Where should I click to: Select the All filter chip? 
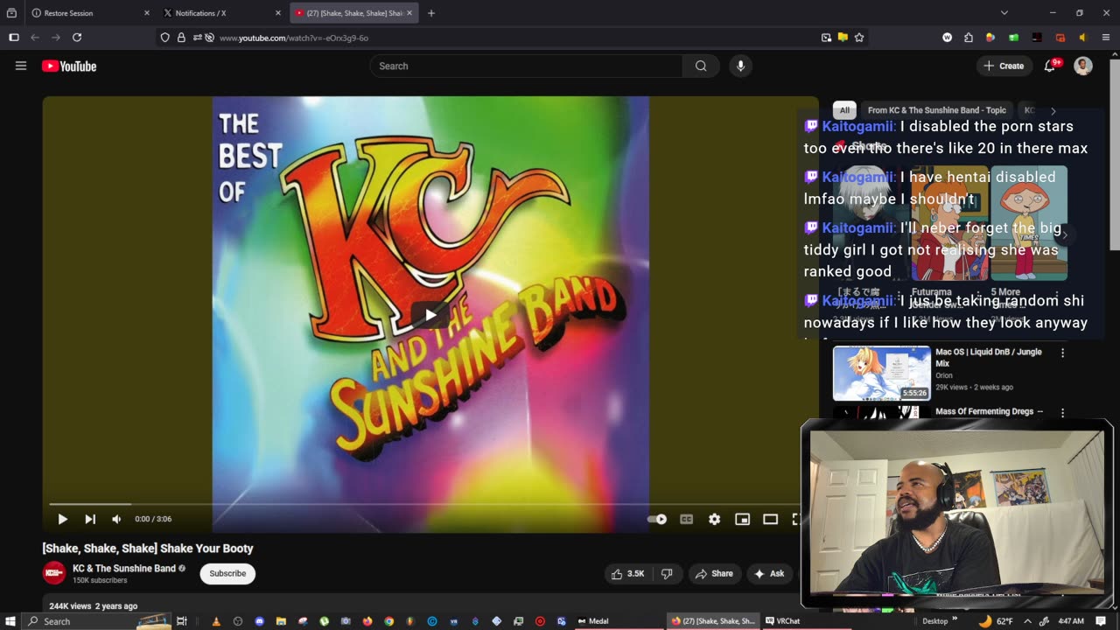pyautogui.click(x=844, y=110)
